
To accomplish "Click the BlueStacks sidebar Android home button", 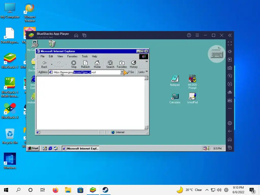I will [x=230, y=139].
